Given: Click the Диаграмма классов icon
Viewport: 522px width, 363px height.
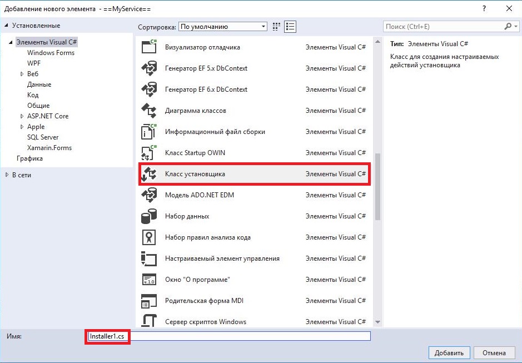Looking at the screenshot, I should [x=149, y=110].
